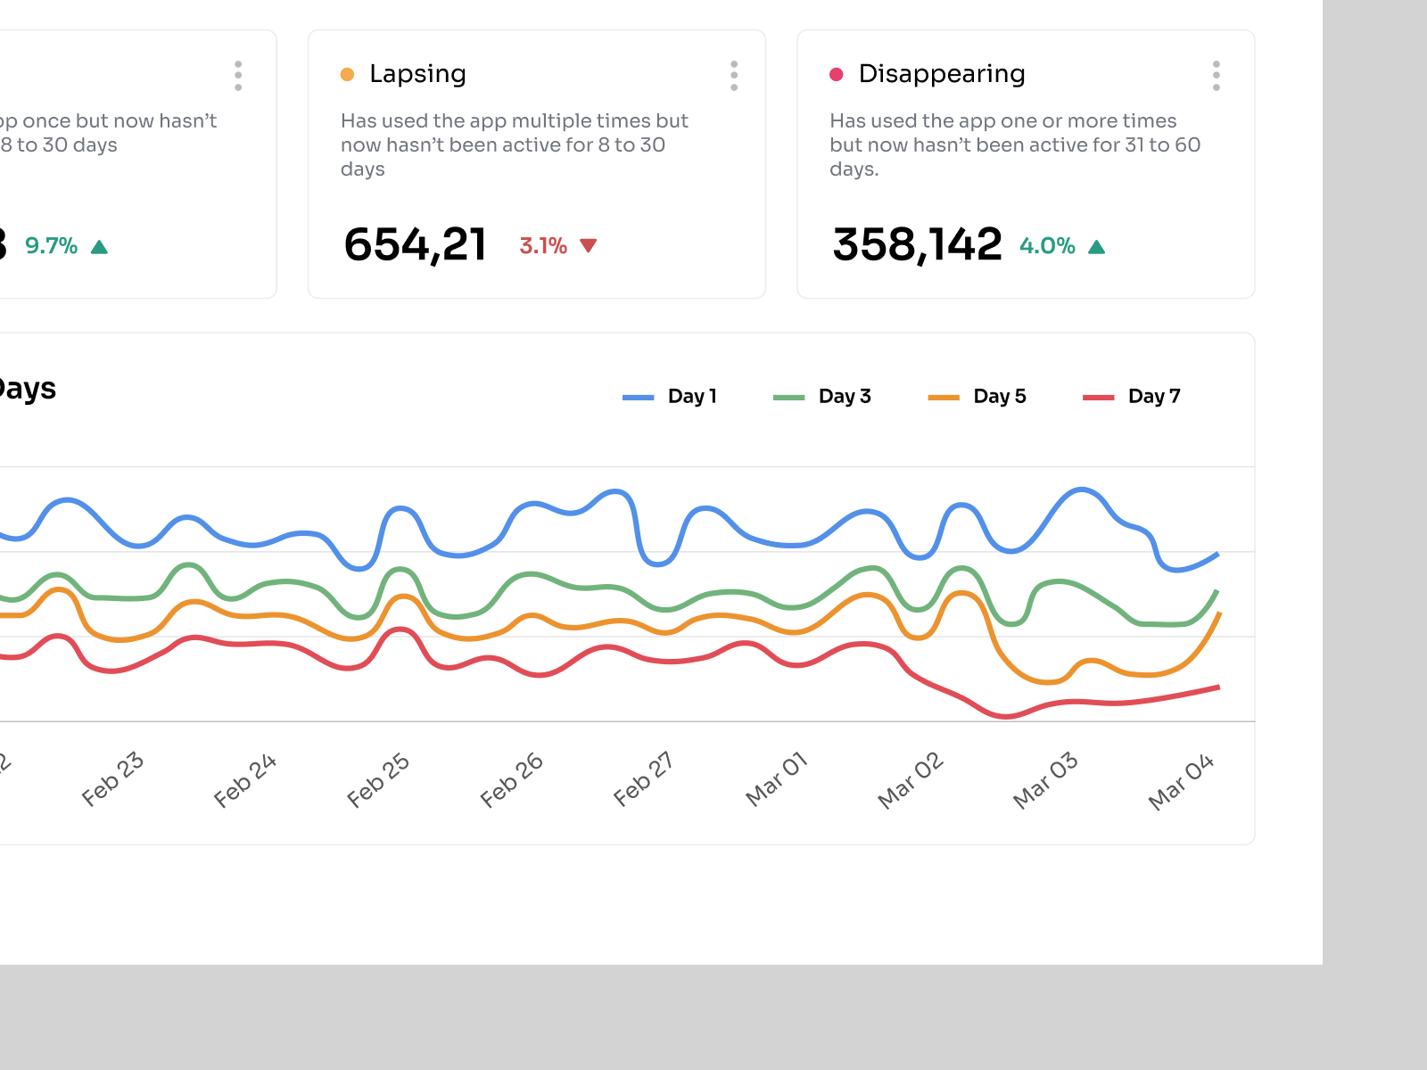Open the three-dot menu on the leftmost card
The height and width of the screenshot is (1070, 1427).
(x=238, y=75)
